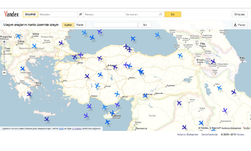Open the Kullanıcı Sözleşmesi footer link
The width and height of the screenshot is (251, 151).
tap(187, 134)
